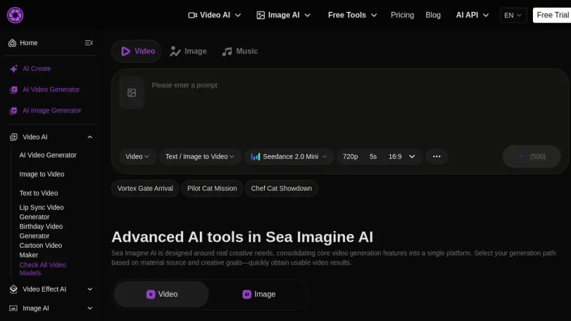Open Birthday Video Generator
Viewport: 571px width, 321px height.
(x=41, y=231)
